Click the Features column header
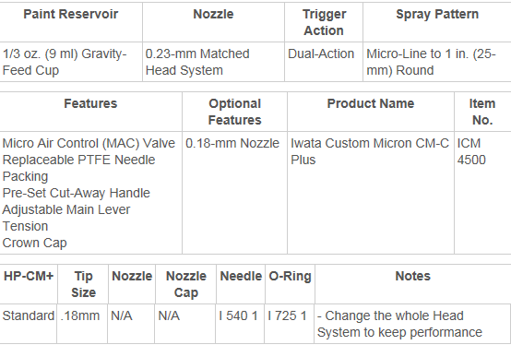 (x=90, y=103)
